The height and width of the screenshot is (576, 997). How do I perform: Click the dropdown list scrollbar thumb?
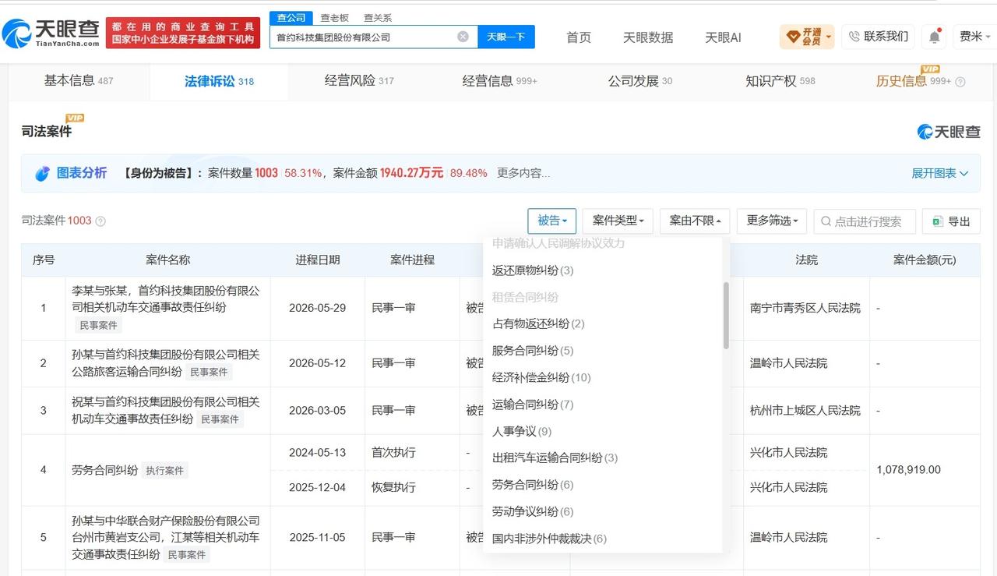tap(726, 315)
